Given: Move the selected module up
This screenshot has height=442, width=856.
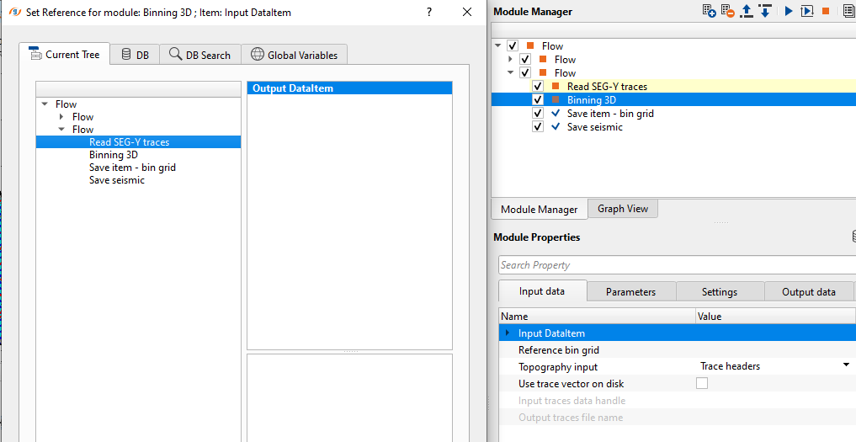Looking at the screenshot, I should (x=747, y=11).
